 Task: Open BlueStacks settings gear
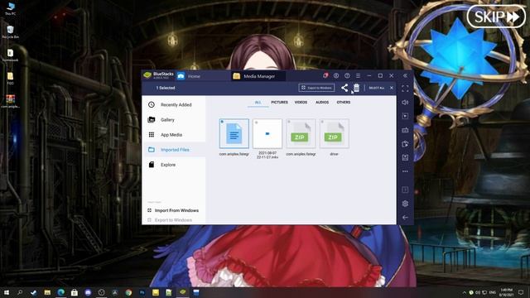(x=405, y=204)
